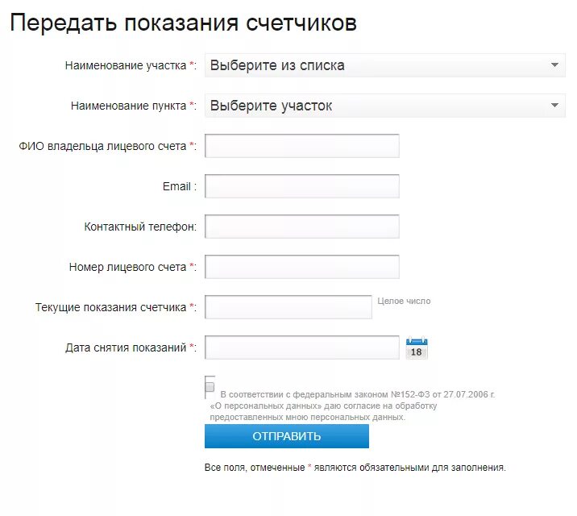This screenshot has width=577, height=516.
Task: Click the 'Передать показания счетчиков' heading
Action: coord(183,23)
